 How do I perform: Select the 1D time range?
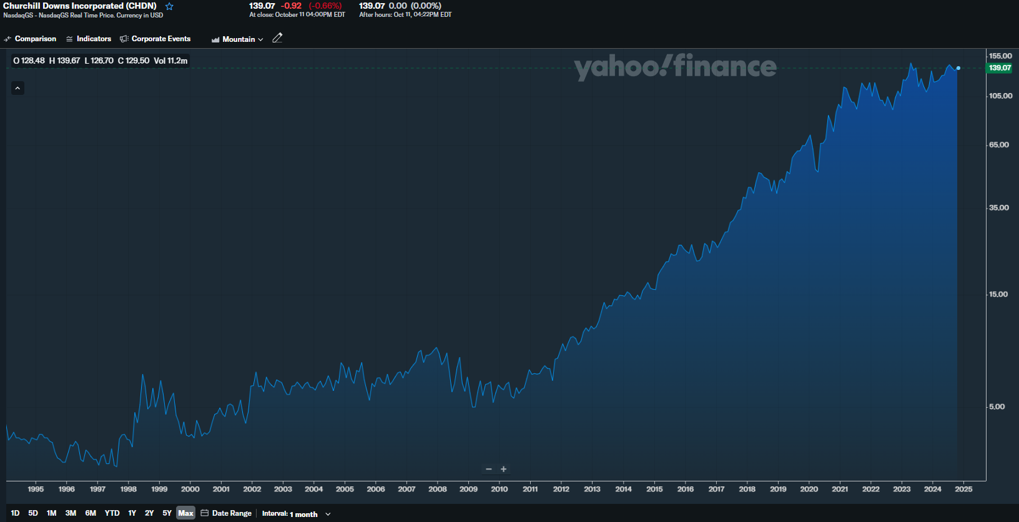click(15, 513)
